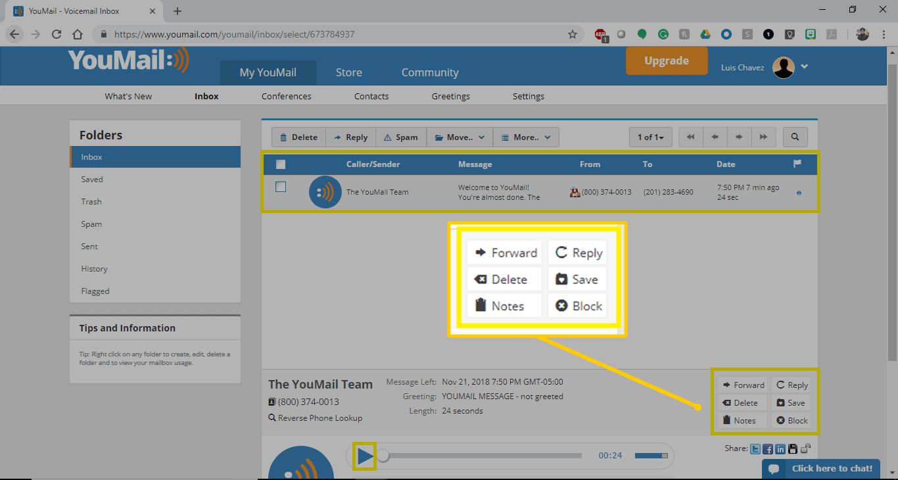The width and height of the screenshot is (898, 480).
Task: Block the caller with the Block button
Action: coord(791,421)
